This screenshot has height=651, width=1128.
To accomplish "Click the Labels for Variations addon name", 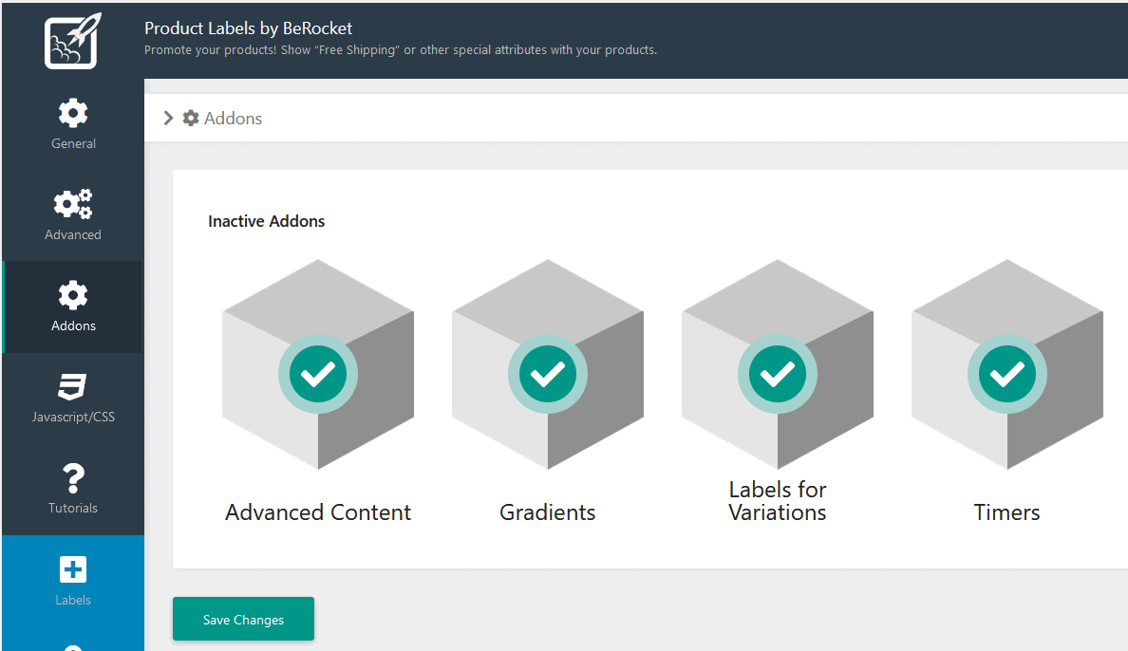I will 778,501.
